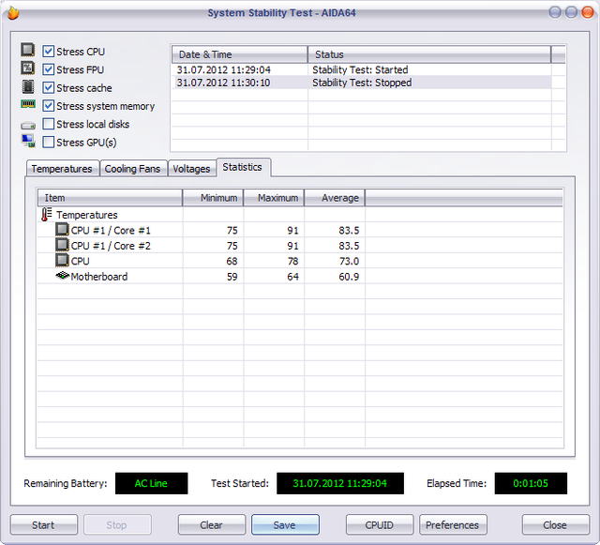Click the green RAM module icon
Viewport: 600px width, 545px height.
(x=28, y=105)
